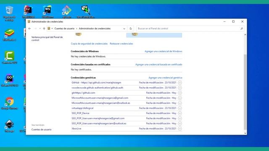The image size is (269, 151).
Task: Click the magnifier icon in the search box
Action: pyautogui.click(x=242, y=29)
